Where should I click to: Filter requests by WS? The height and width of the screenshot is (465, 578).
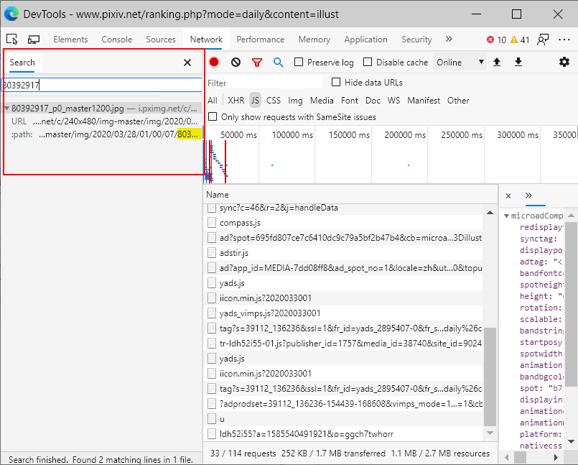393,101
